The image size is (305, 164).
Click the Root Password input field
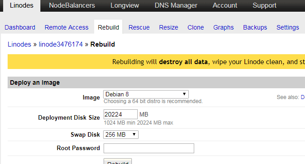[149, 148]
